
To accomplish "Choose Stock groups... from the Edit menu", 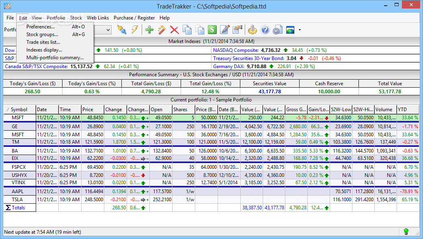I will point(55,34).
